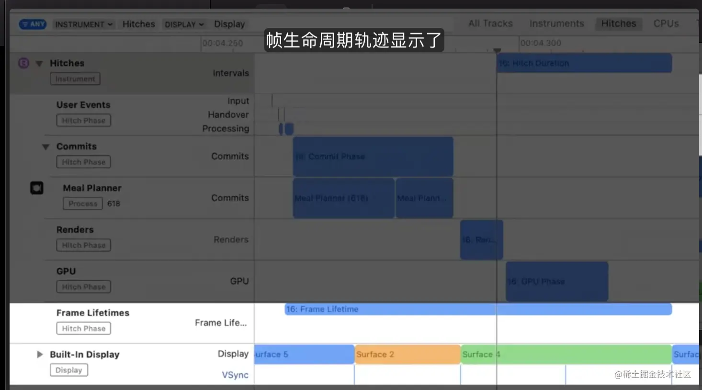Click the Process tag under Meal Planner
Viewport: 702px width, 390px height.
(x=83, y=204)
